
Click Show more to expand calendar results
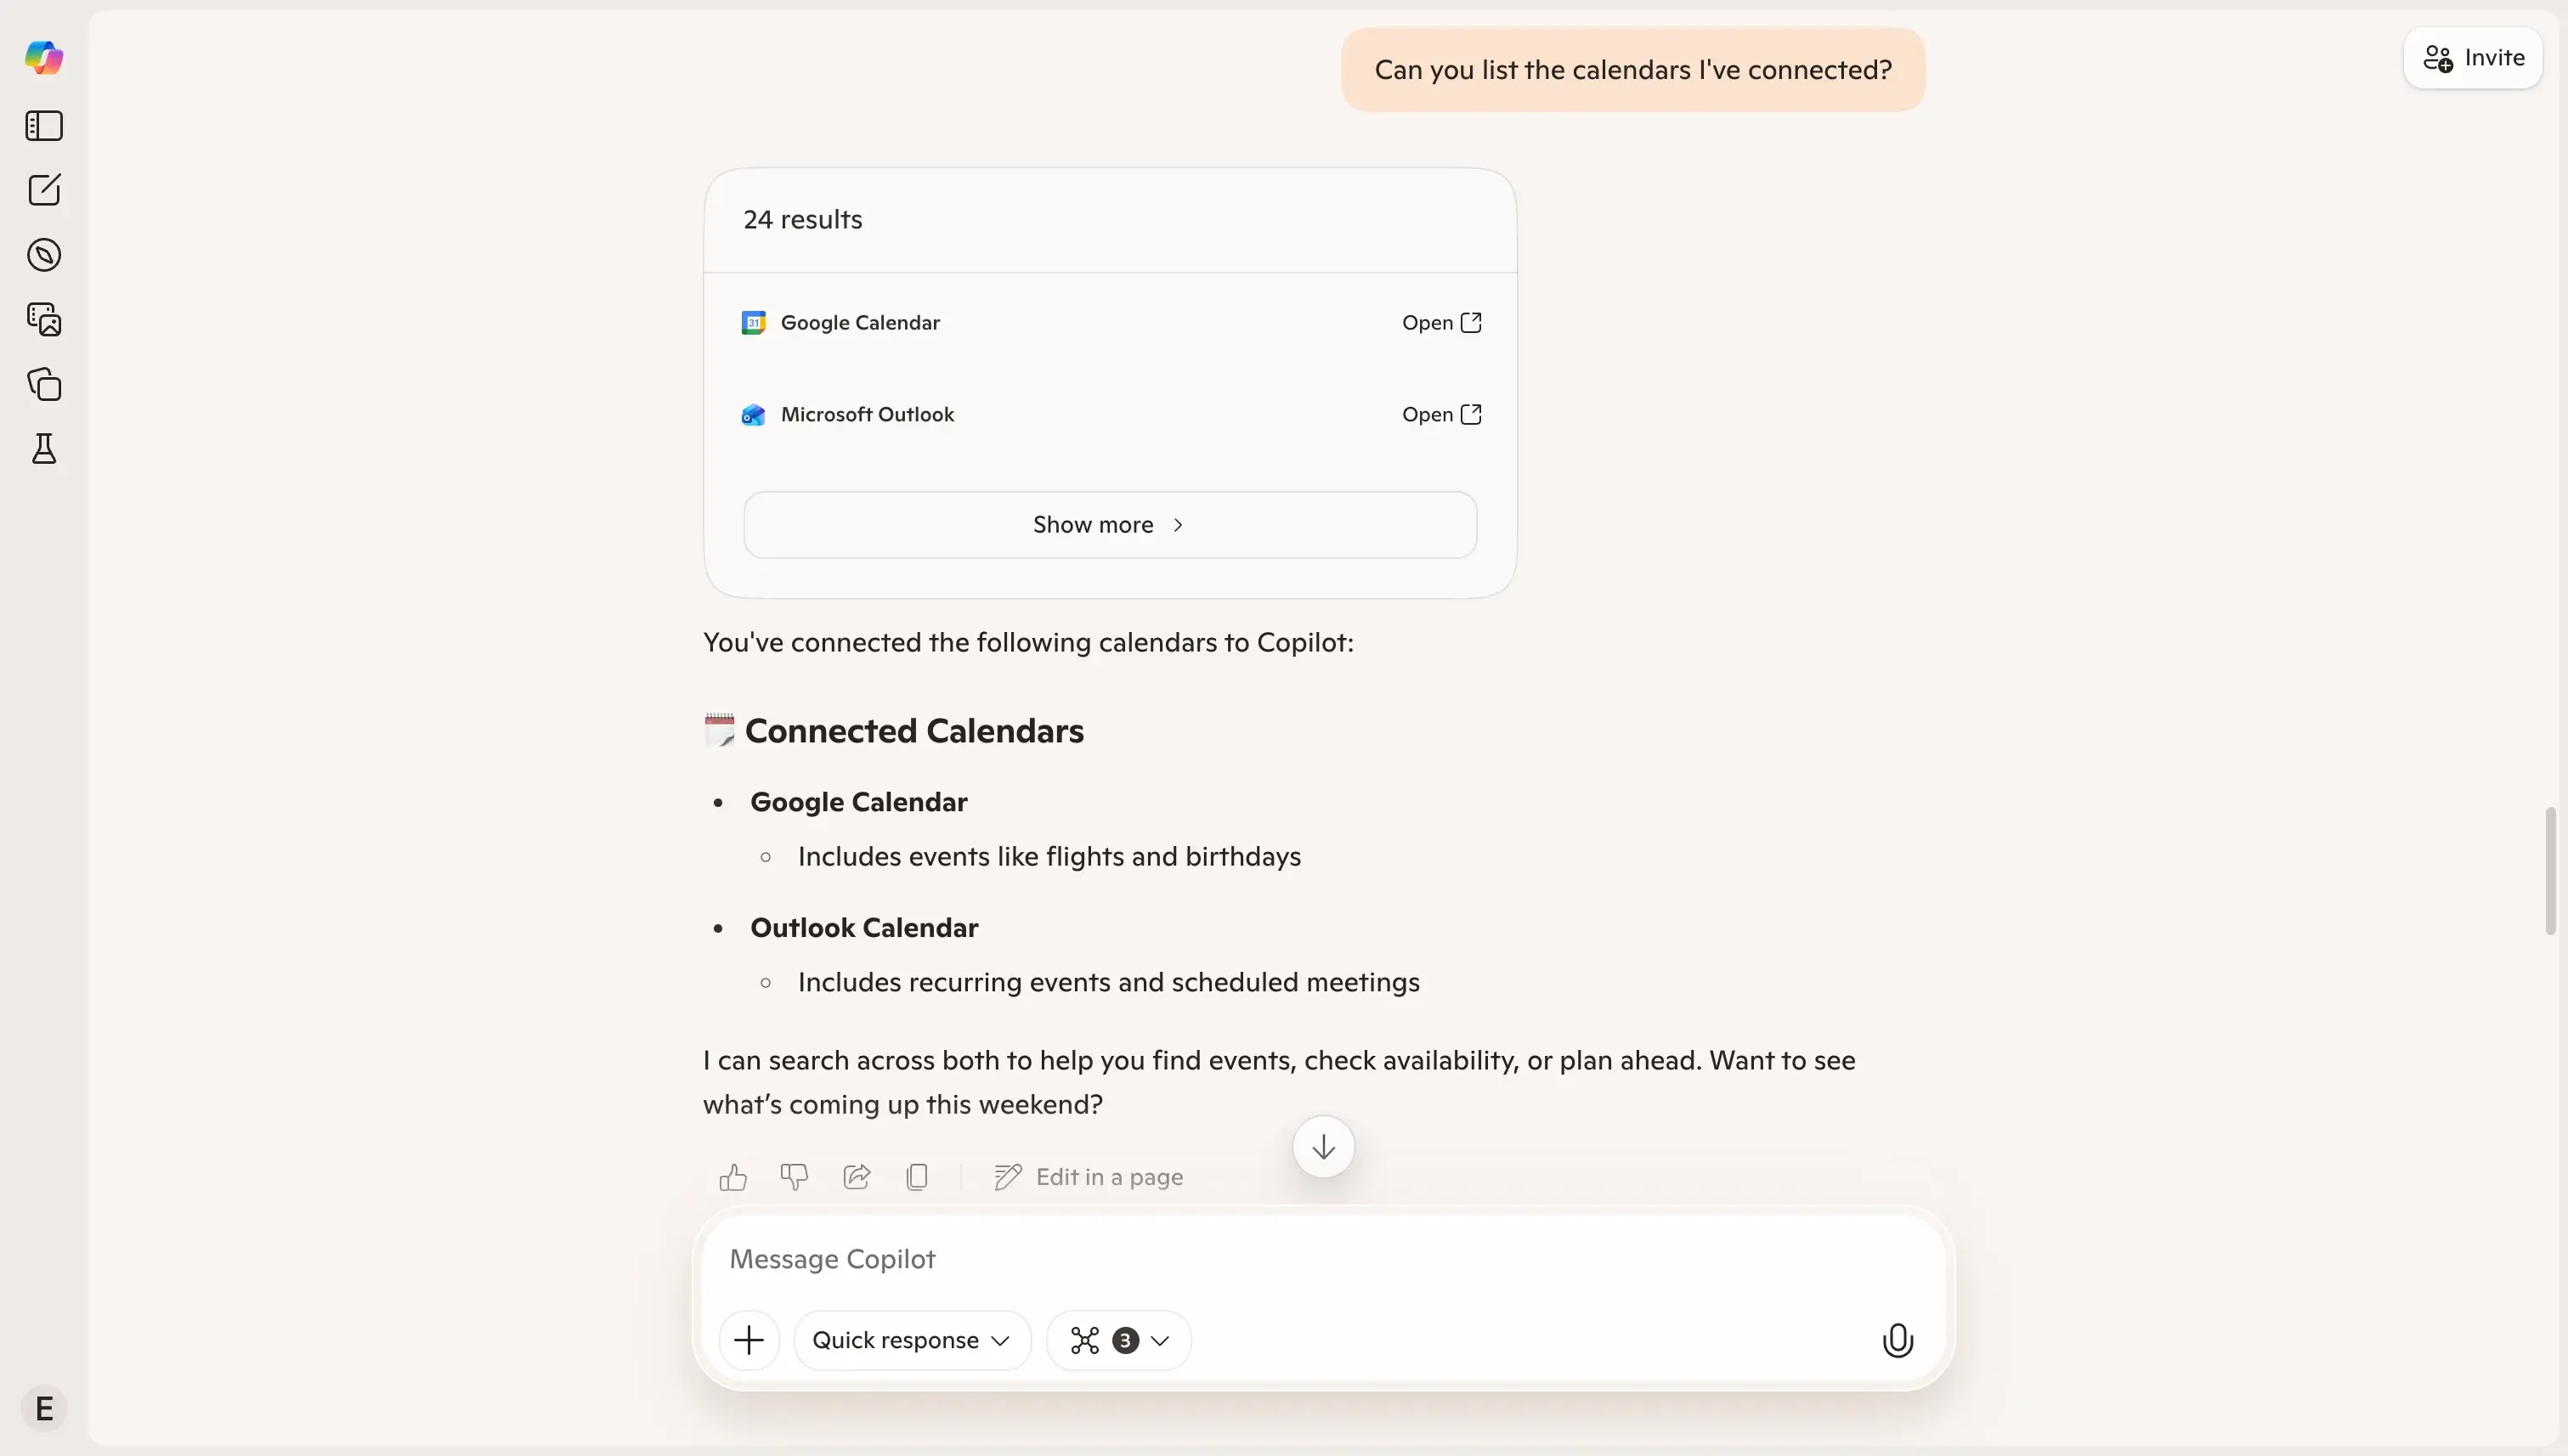tap(1107, 524)
